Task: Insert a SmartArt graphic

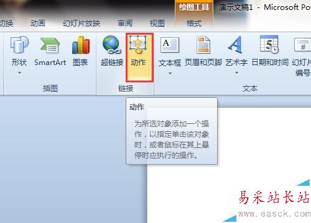Action: [50, 52]
